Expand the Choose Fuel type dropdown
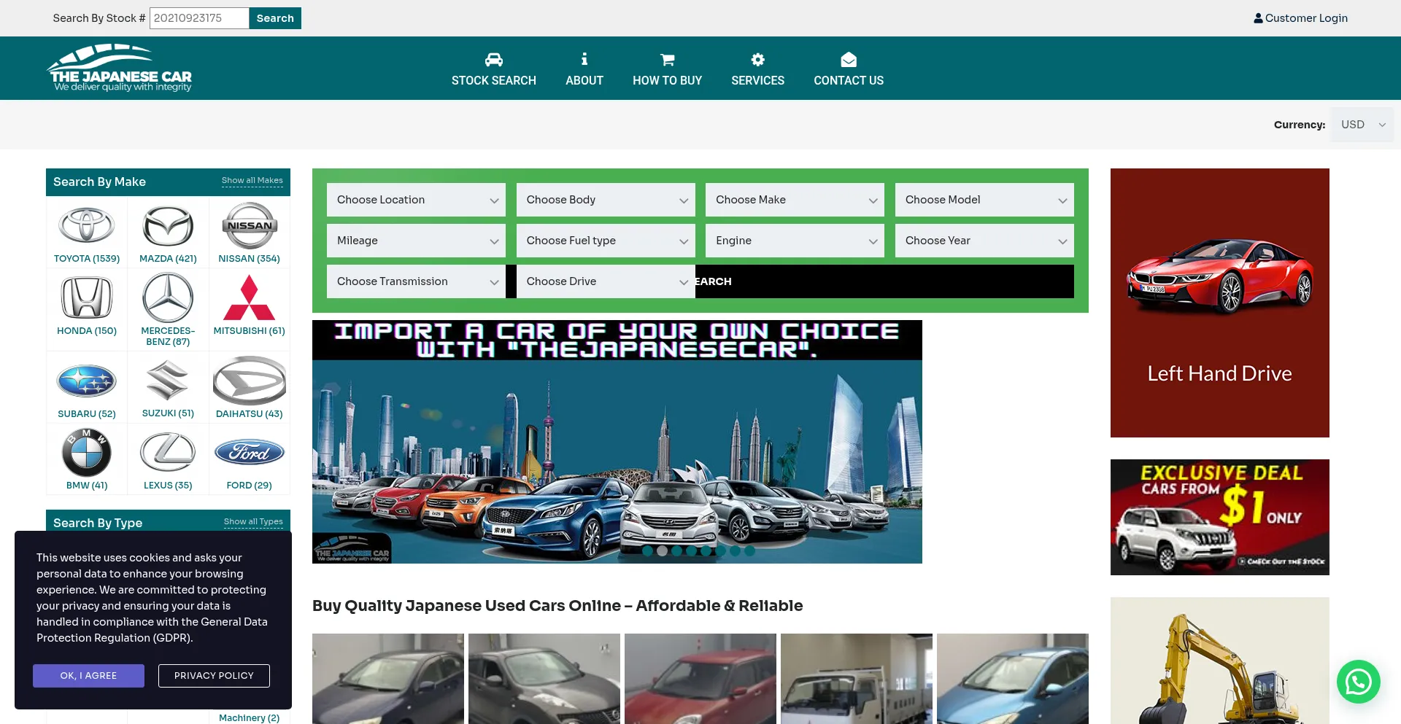1401x724 pixels. coord(606,241)
